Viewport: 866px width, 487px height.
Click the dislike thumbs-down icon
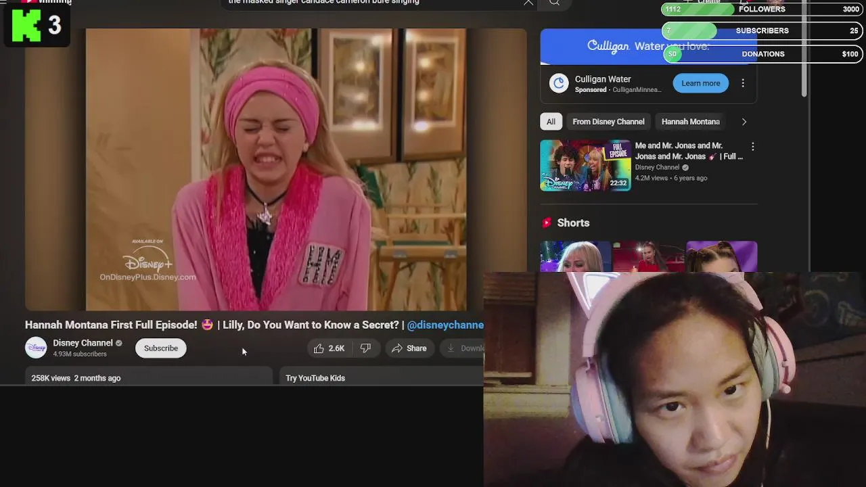point(365,348)
